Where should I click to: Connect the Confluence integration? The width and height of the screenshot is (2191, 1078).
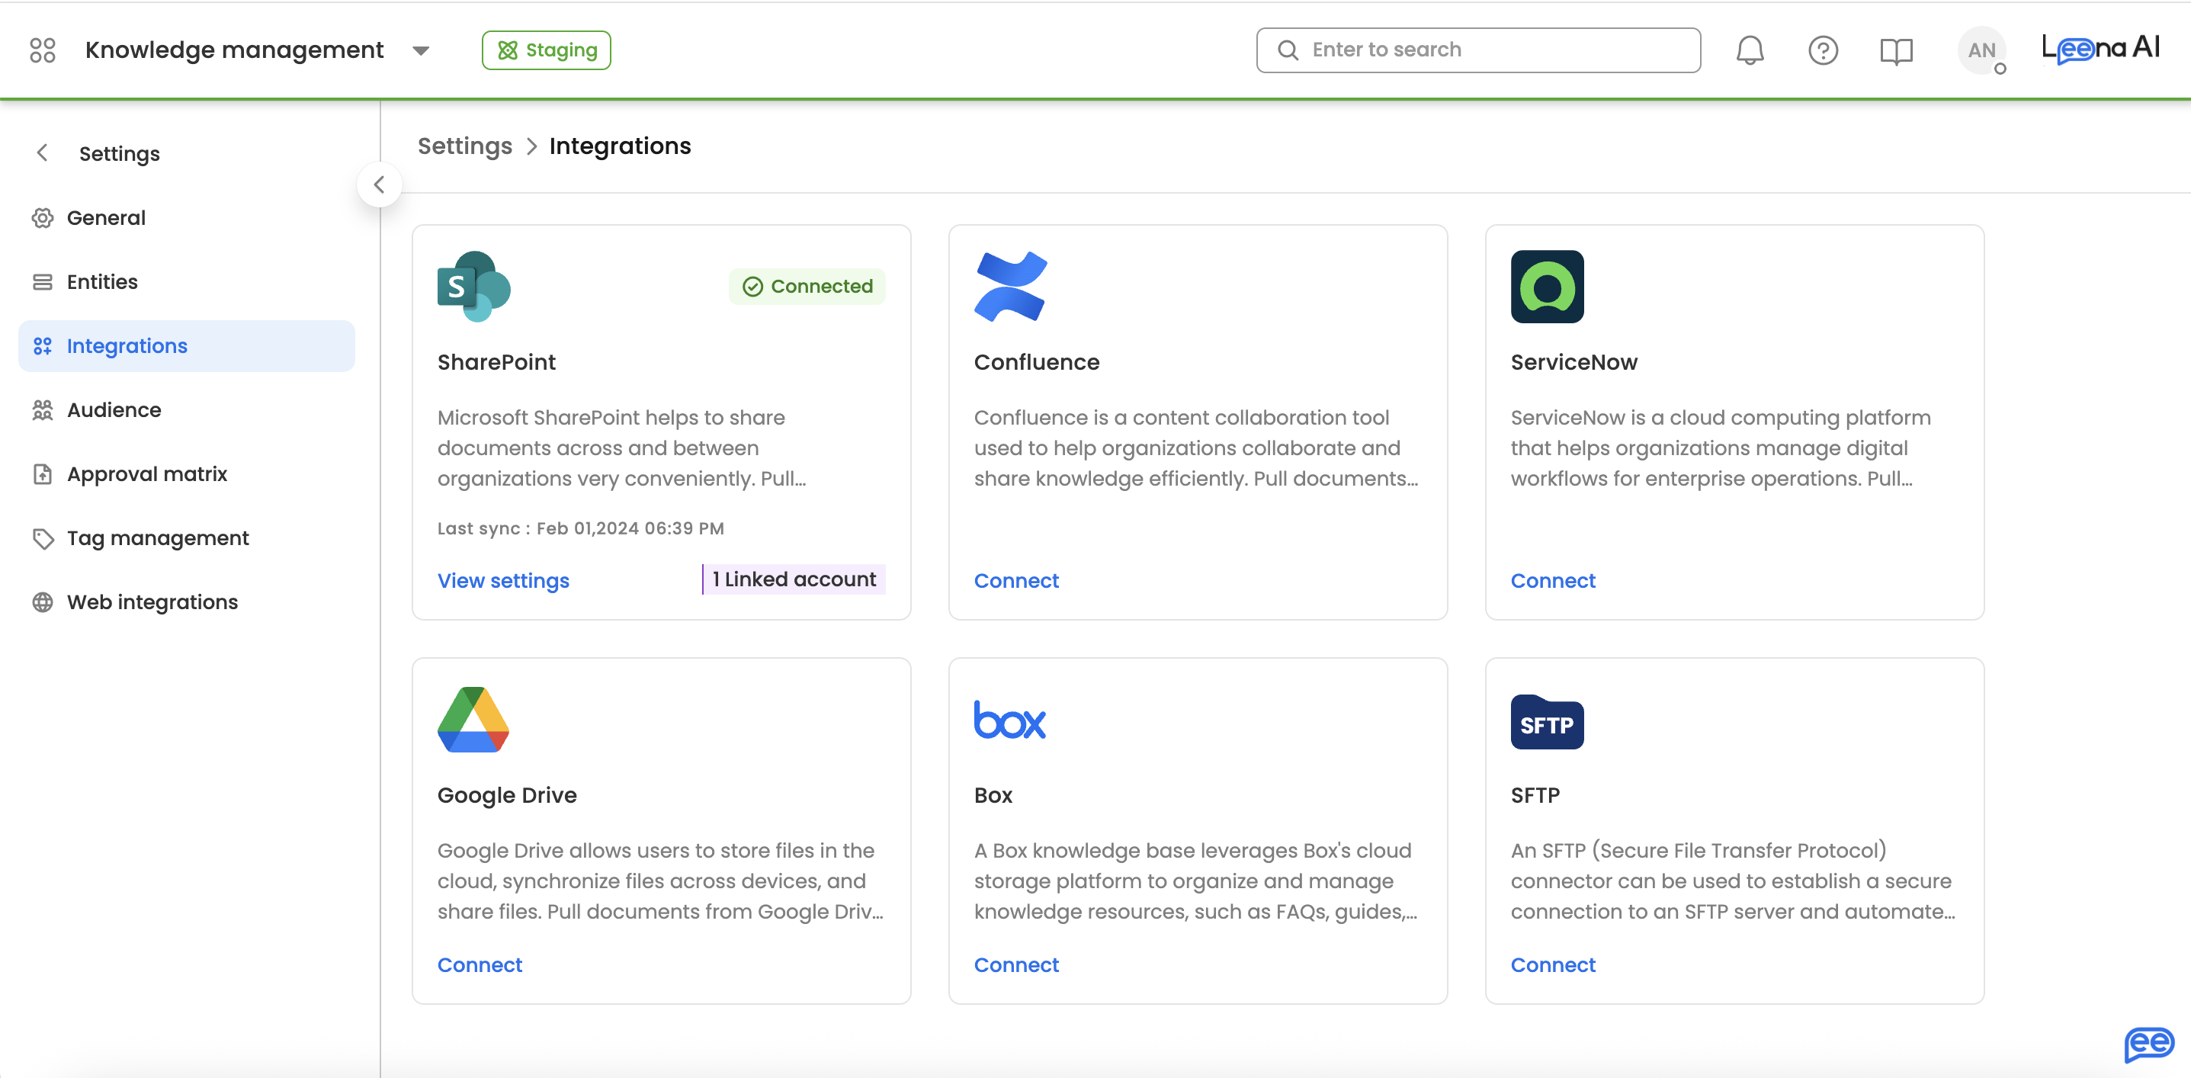coord(1015,580)
